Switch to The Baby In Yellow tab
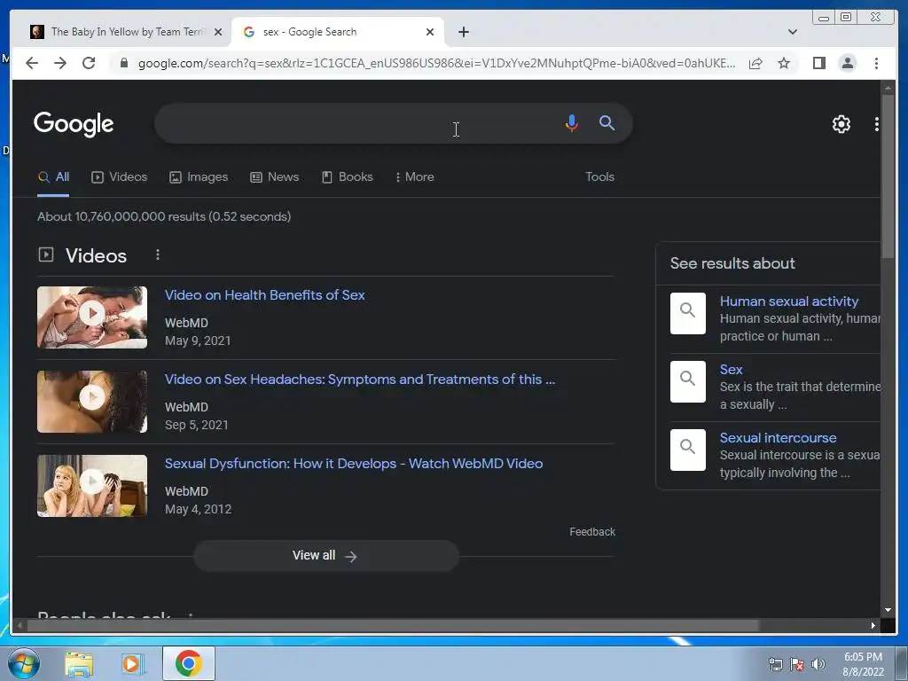The image size is (908, 681). (x=126, y=32)
